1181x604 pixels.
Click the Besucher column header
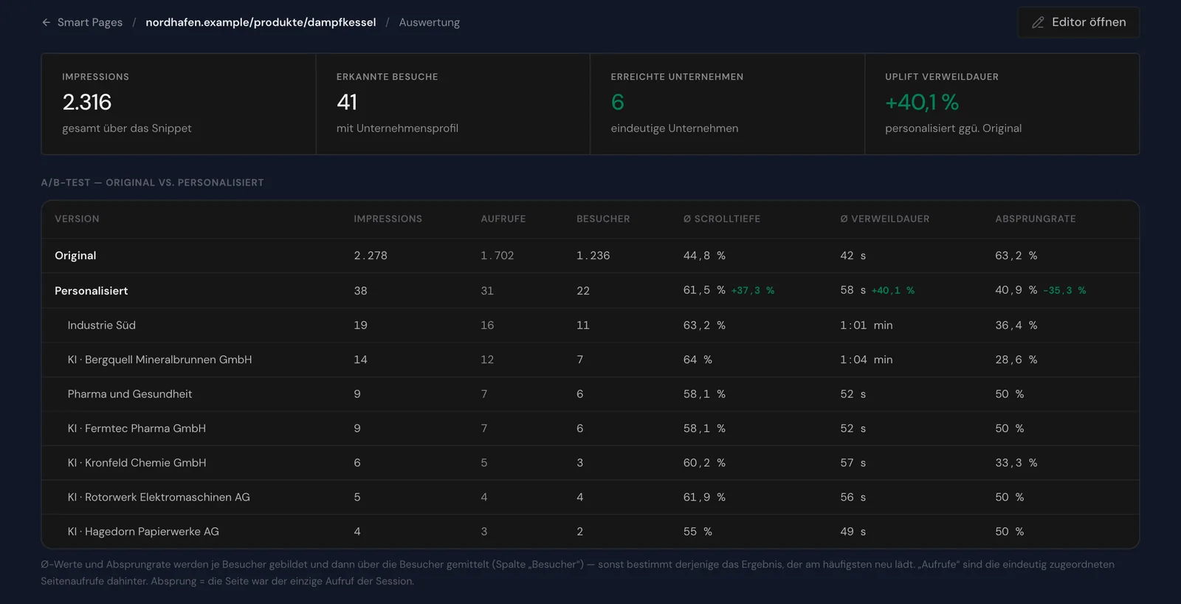(x=603, y=219)
